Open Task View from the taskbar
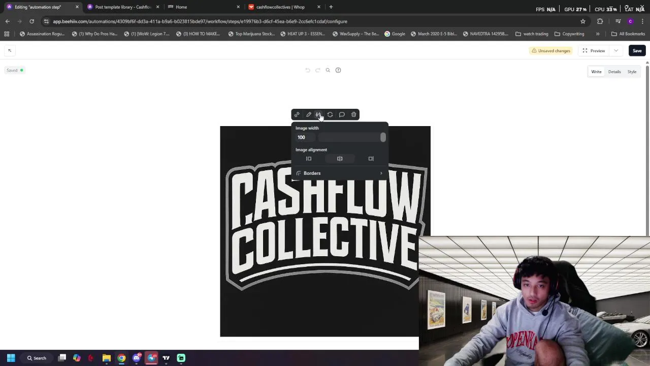This screenshot has height=366, width=650. point(62,358)
